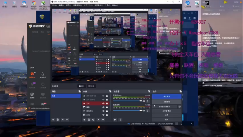Image resolution: width=243 pixels, height=137 pixels.
Task: Open the 停靠窗口(D) menu
Action: pyautogui.click(x=77, y=5)
